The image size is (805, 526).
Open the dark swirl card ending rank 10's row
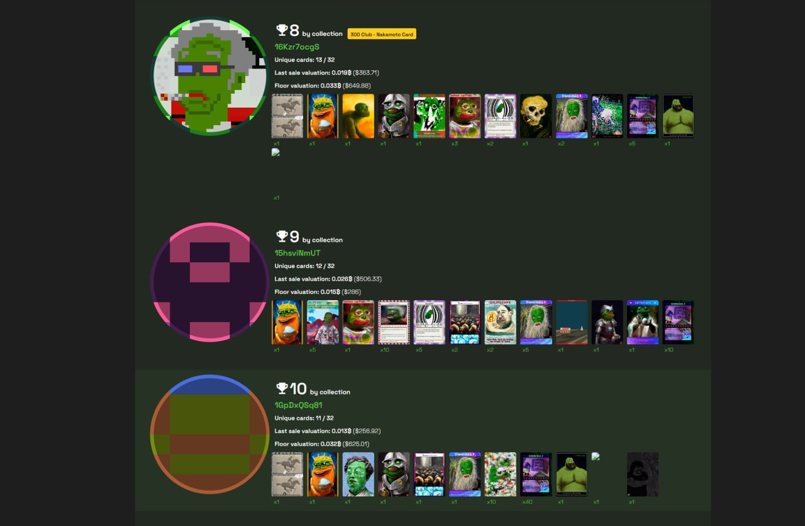[643, 474]
